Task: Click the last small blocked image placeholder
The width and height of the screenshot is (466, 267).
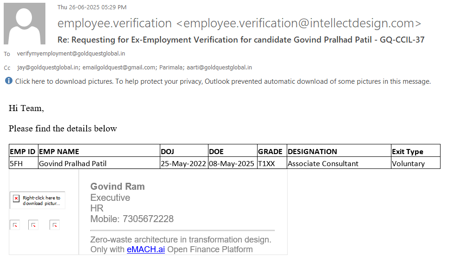Action: point(55,225)
